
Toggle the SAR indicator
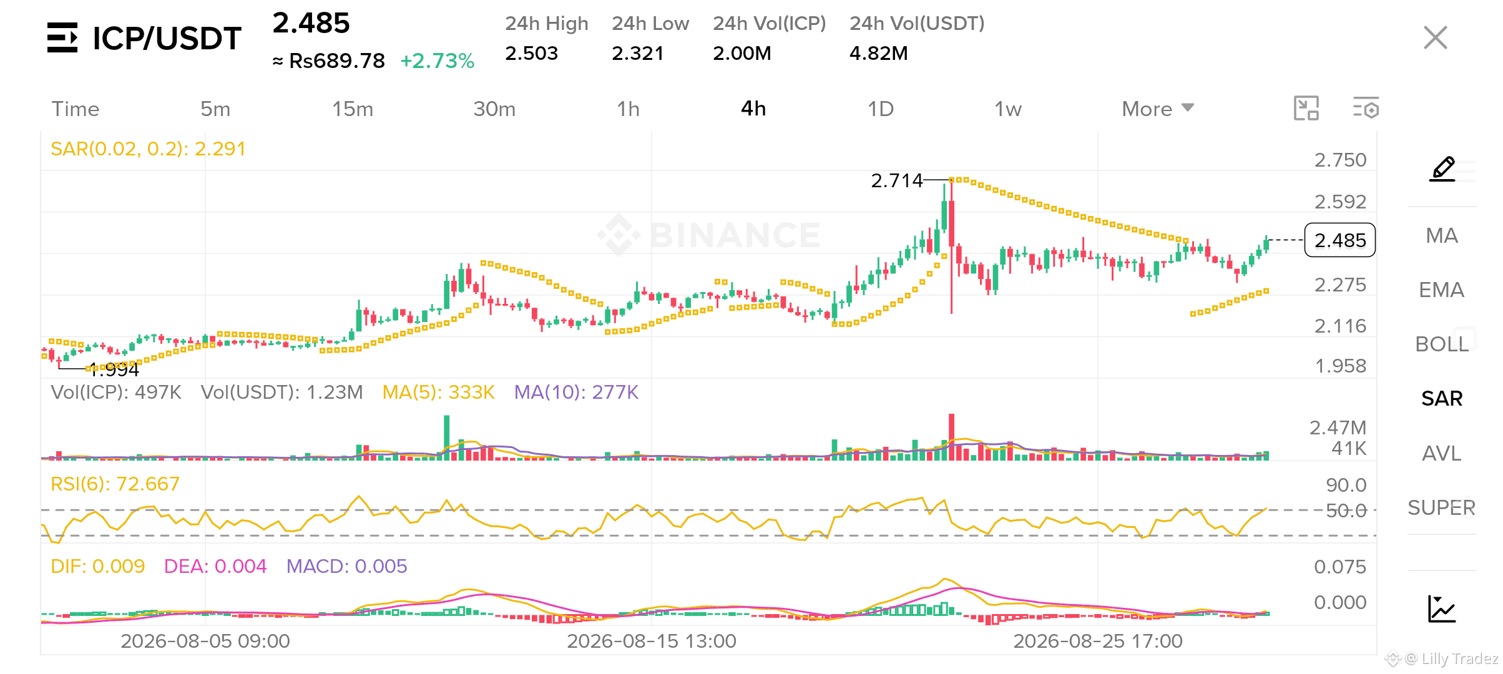click(1442, 398)
